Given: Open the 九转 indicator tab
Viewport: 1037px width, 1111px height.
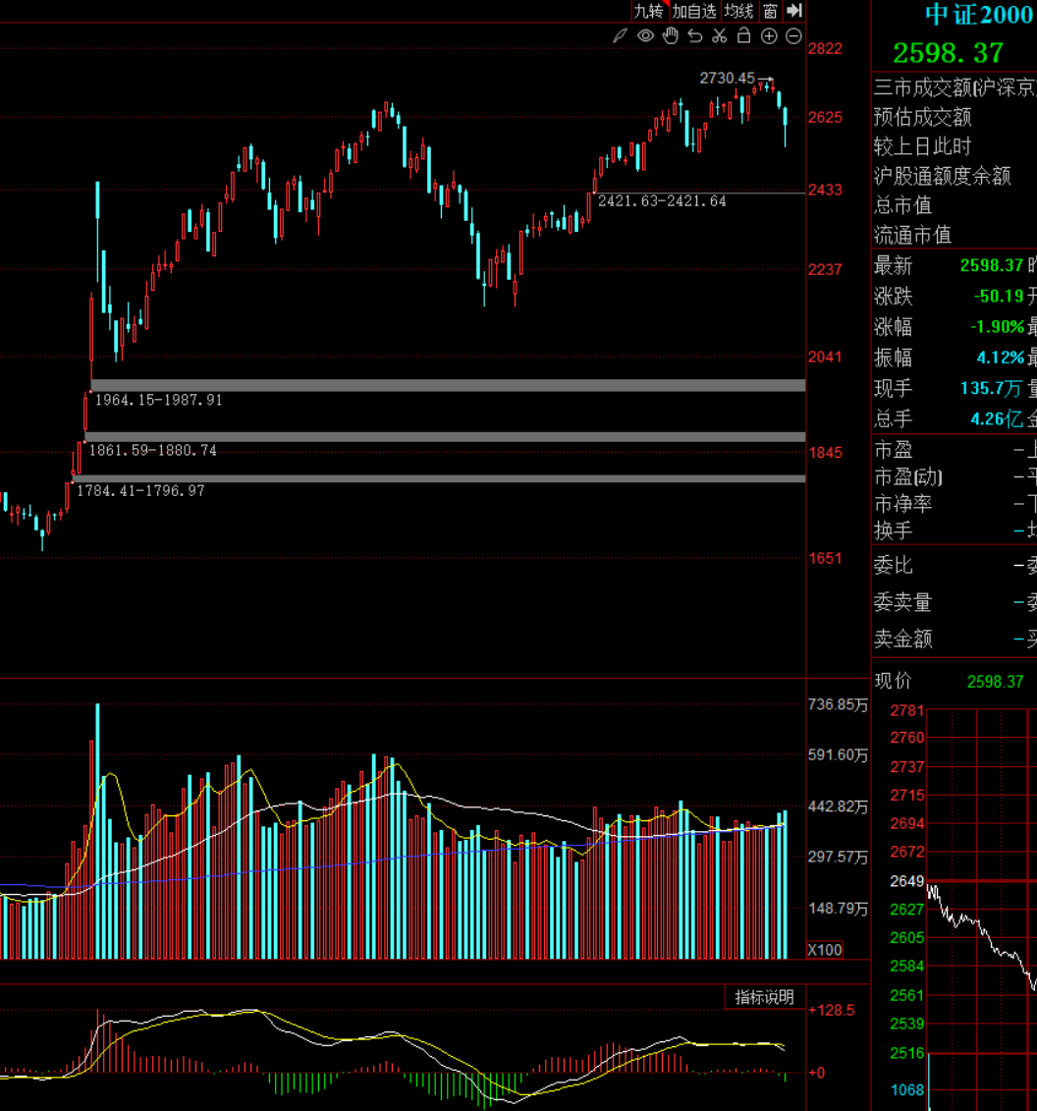Looking at the screenshot, I should (x=648, y=11).
